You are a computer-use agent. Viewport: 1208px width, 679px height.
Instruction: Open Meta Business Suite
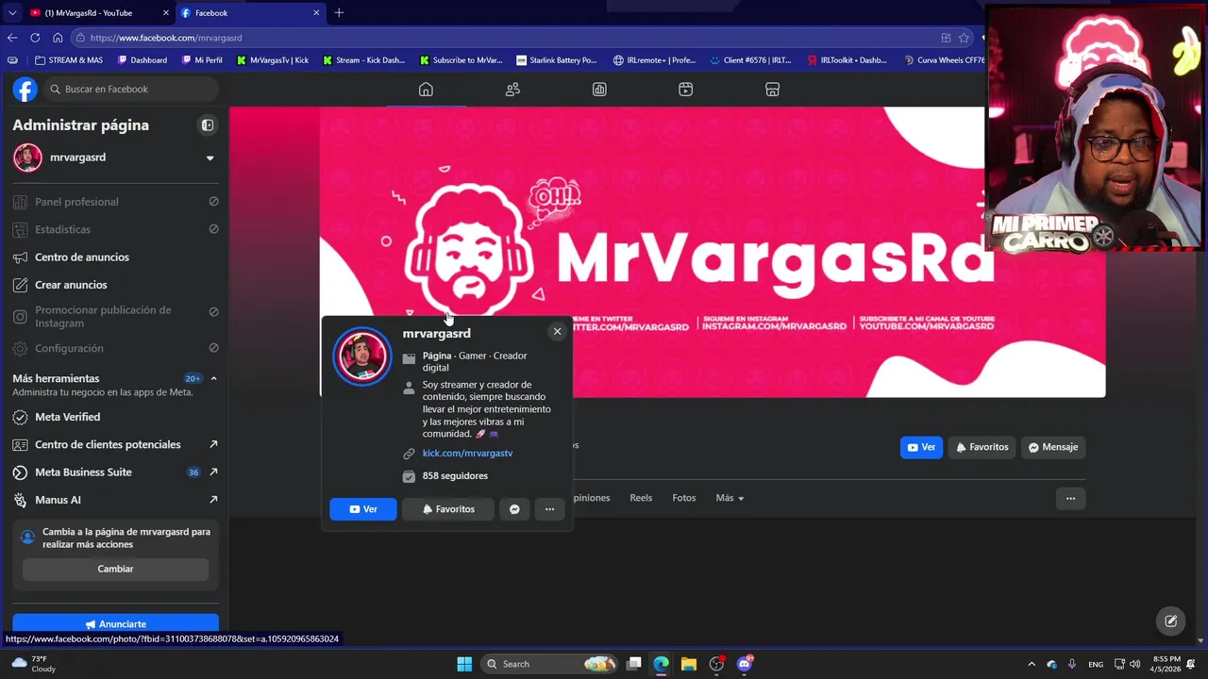[115, 472]
